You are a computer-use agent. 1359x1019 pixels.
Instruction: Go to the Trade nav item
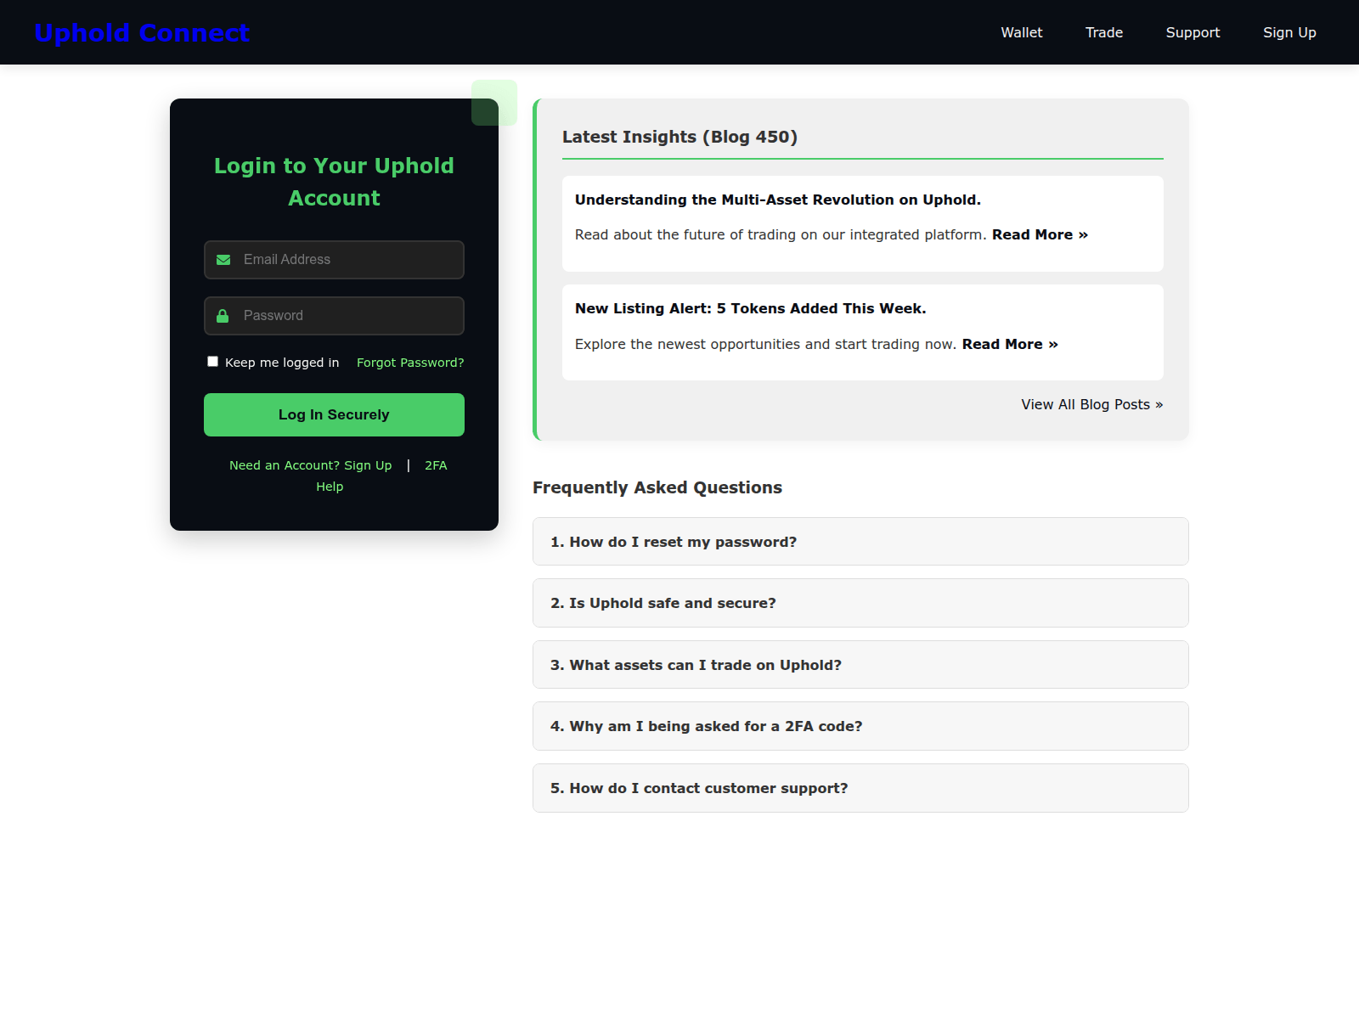pyautogui.click(x=1104, y=32)
